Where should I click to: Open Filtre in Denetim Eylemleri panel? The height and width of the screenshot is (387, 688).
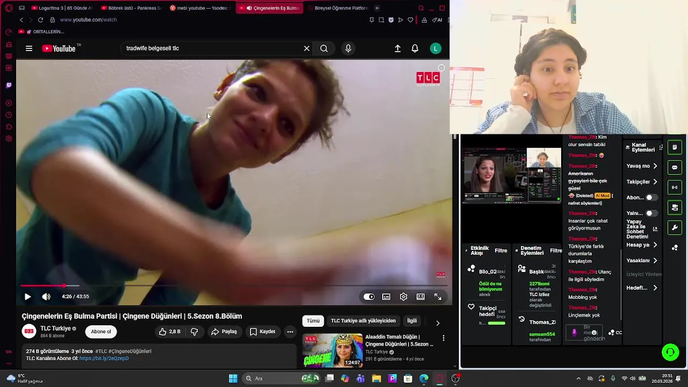click(556, 250)
